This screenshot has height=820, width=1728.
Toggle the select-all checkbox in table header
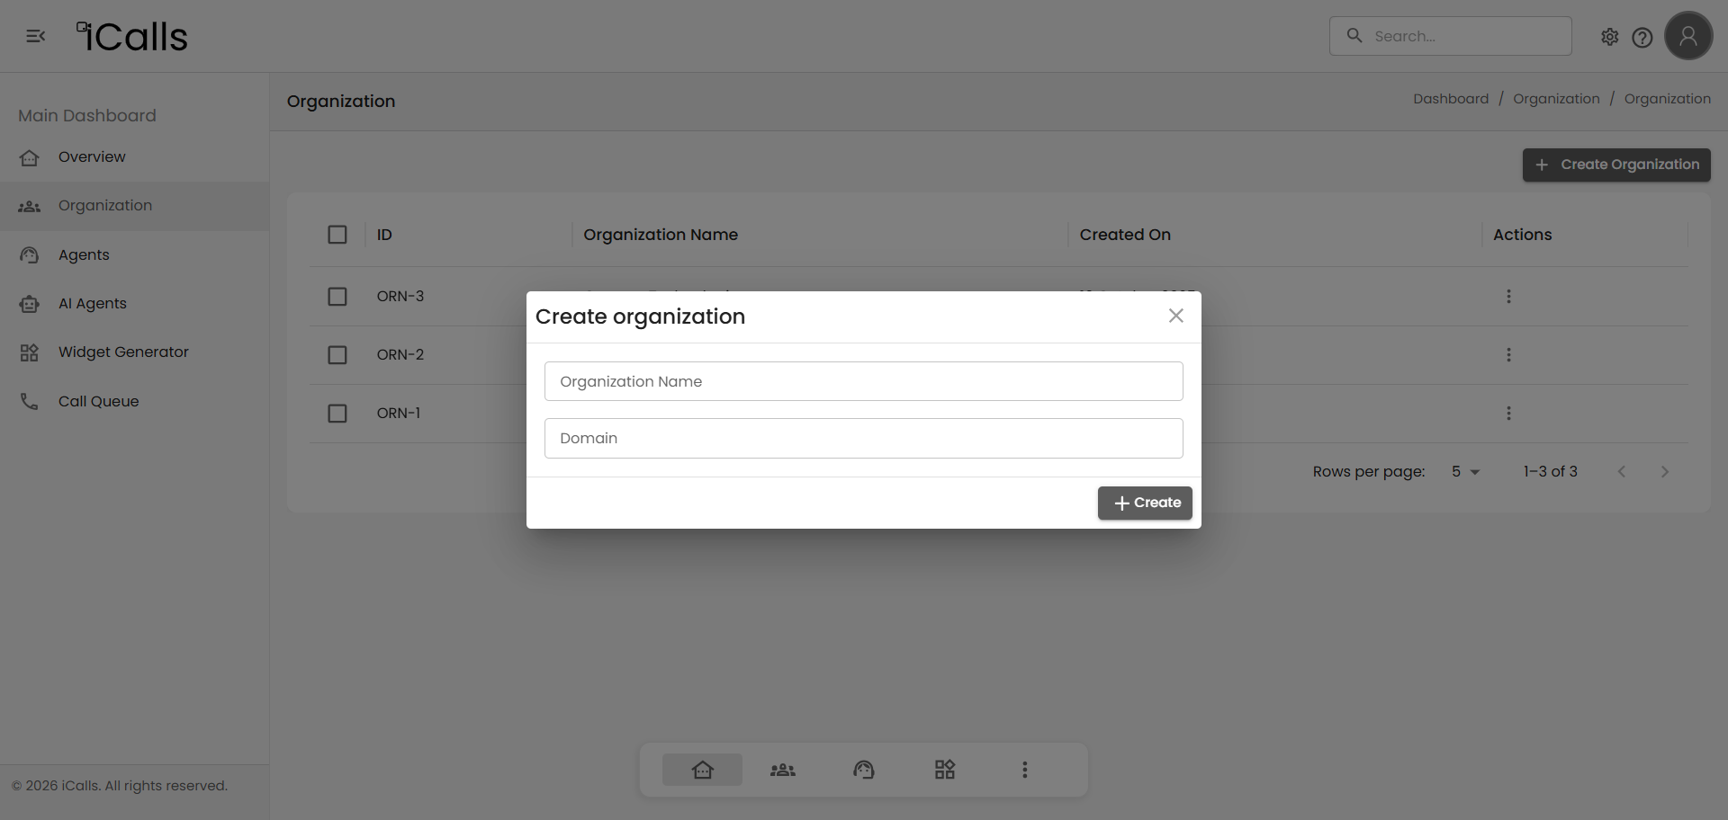pos(337,235)
